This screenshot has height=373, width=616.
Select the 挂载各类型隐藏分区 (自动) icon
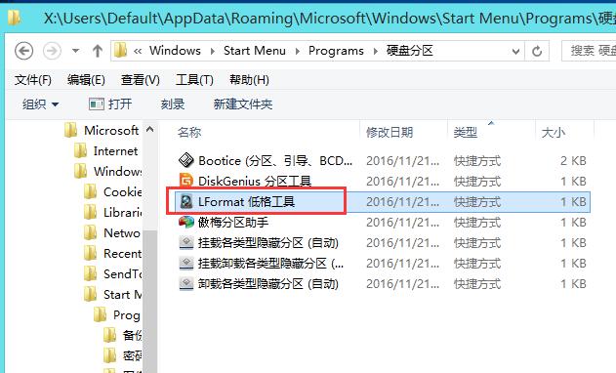coord(186,243)
